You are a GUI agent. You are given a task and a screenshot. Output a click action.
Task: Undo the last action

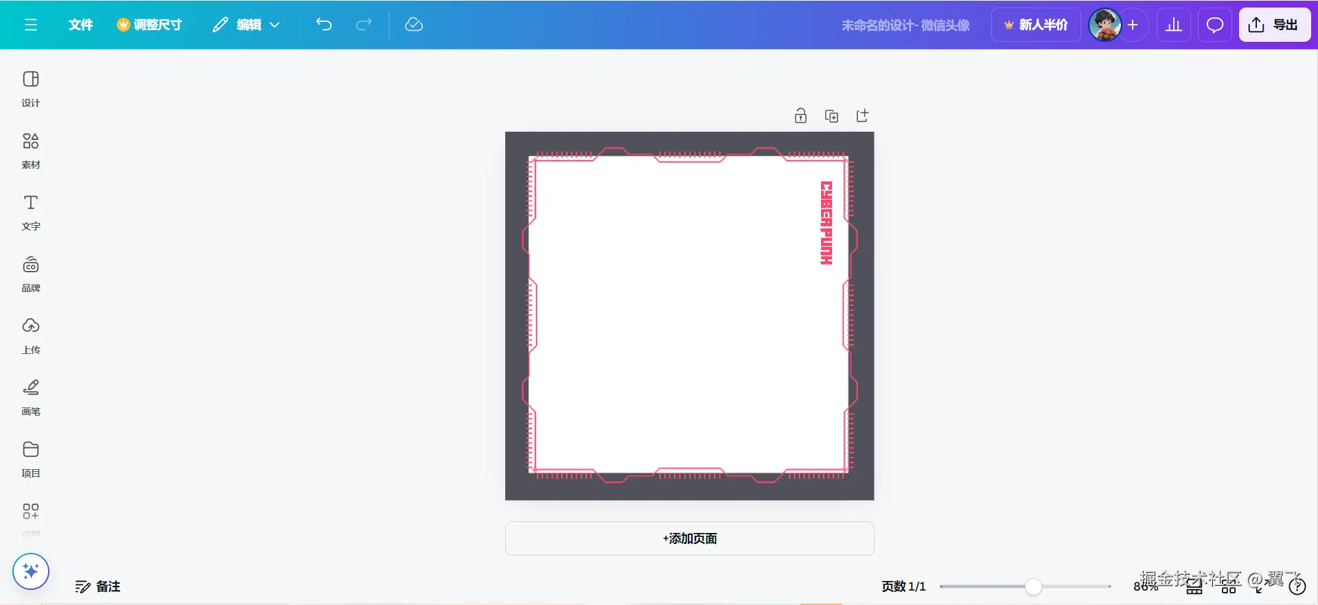(324, 25)
